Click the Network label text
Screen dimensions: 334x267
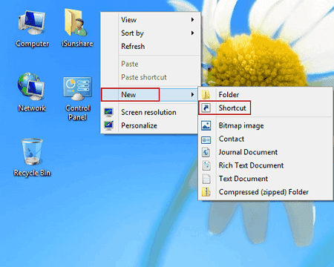tap(32, 108)
